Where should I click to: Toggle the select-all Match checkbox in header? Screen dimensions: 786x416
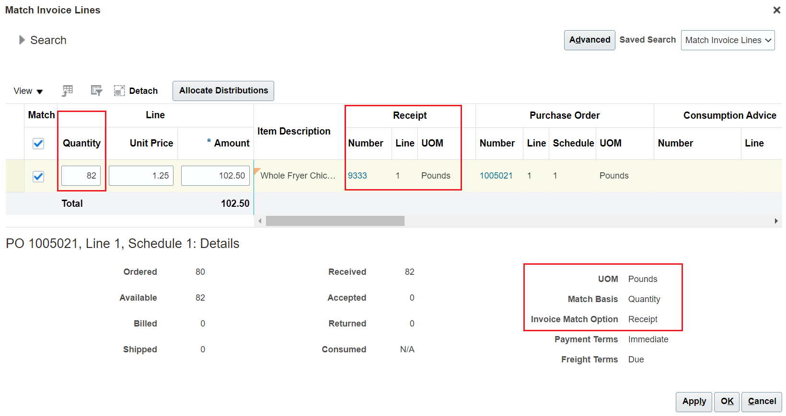[x=38, y=144]
